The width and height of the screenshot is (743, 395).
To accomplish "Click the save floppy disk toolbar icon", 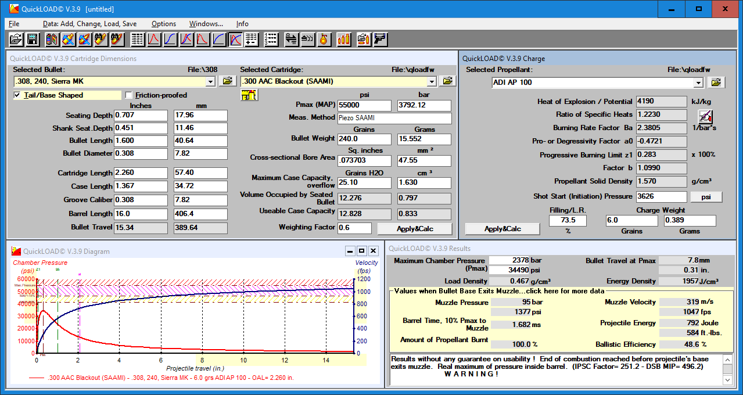I will coord(33,39).
